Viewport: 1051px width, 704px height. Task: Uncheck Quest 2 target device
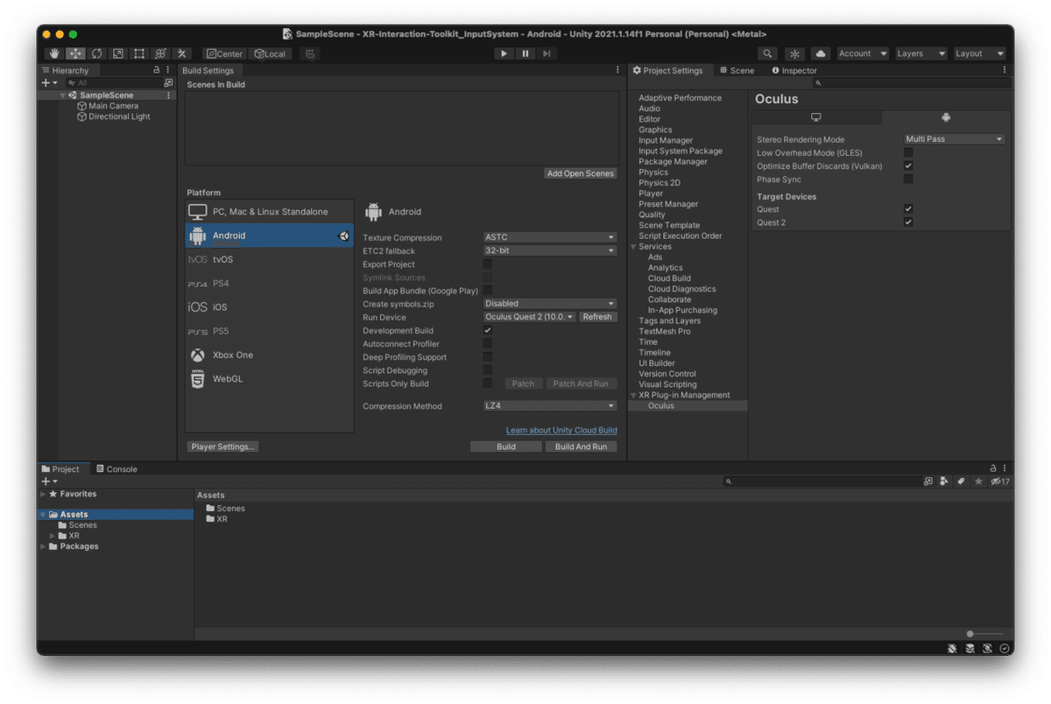click(908, 222)
